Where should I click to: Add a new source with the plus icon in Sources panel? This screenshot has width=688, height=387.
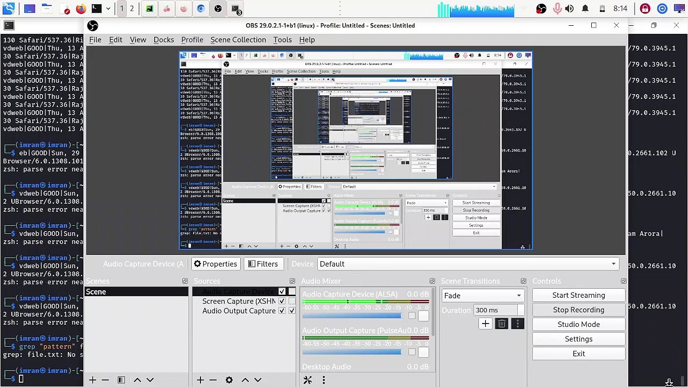tap(200, 380)
